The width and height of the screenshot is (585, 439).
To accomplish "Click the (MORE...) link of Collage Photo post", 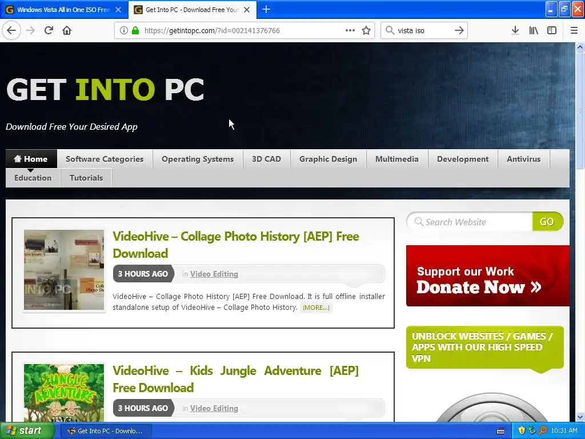I will click(x=316, y=308).
